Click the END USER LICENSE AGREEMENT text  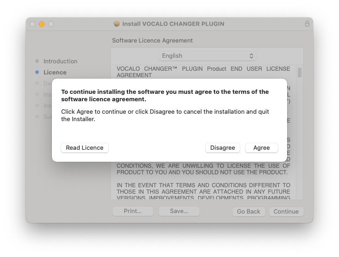pyautogui.click(x=203, y=72)
